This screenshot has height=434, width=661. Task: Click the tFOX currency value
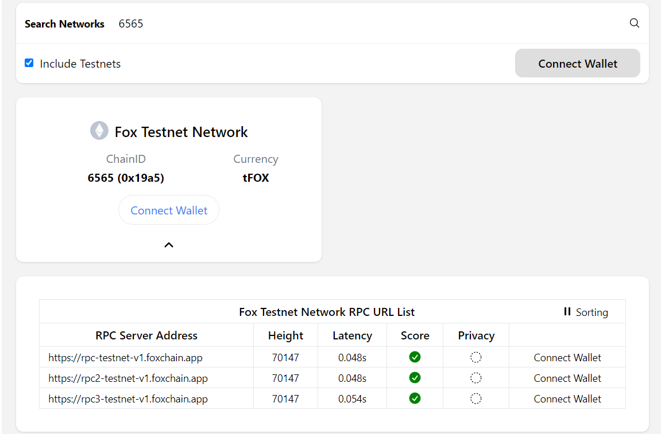coord(256,178)
